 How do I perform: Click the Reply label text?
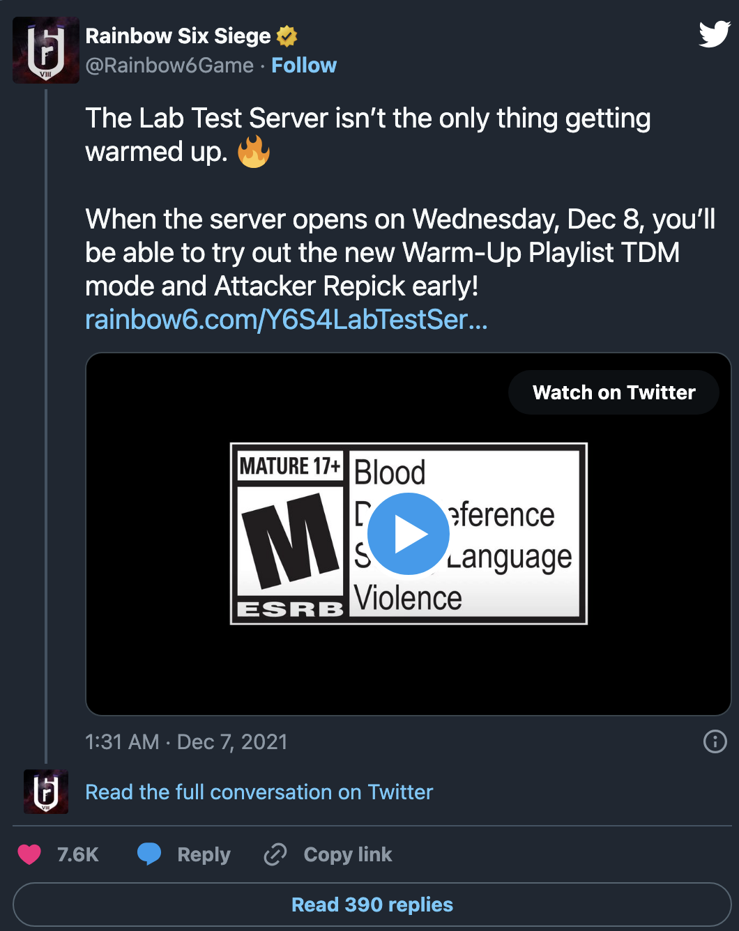click(x=204, y=854)
